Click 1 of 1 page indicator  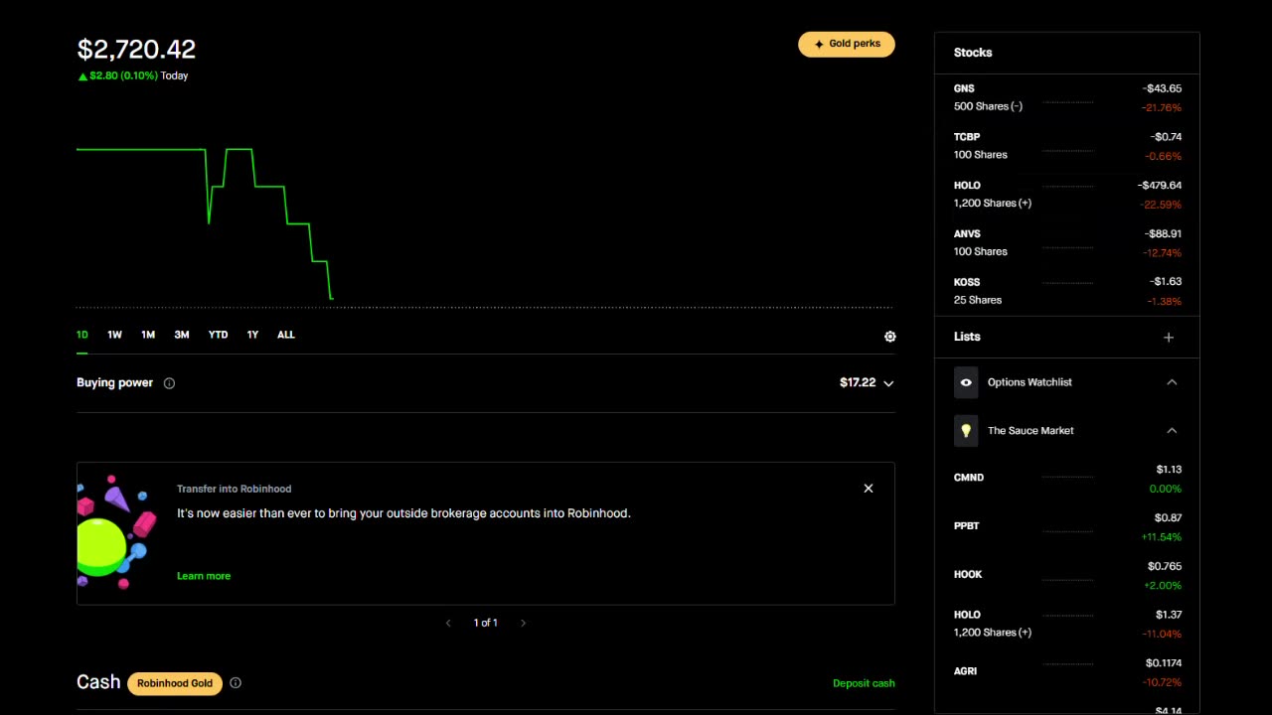485,623
